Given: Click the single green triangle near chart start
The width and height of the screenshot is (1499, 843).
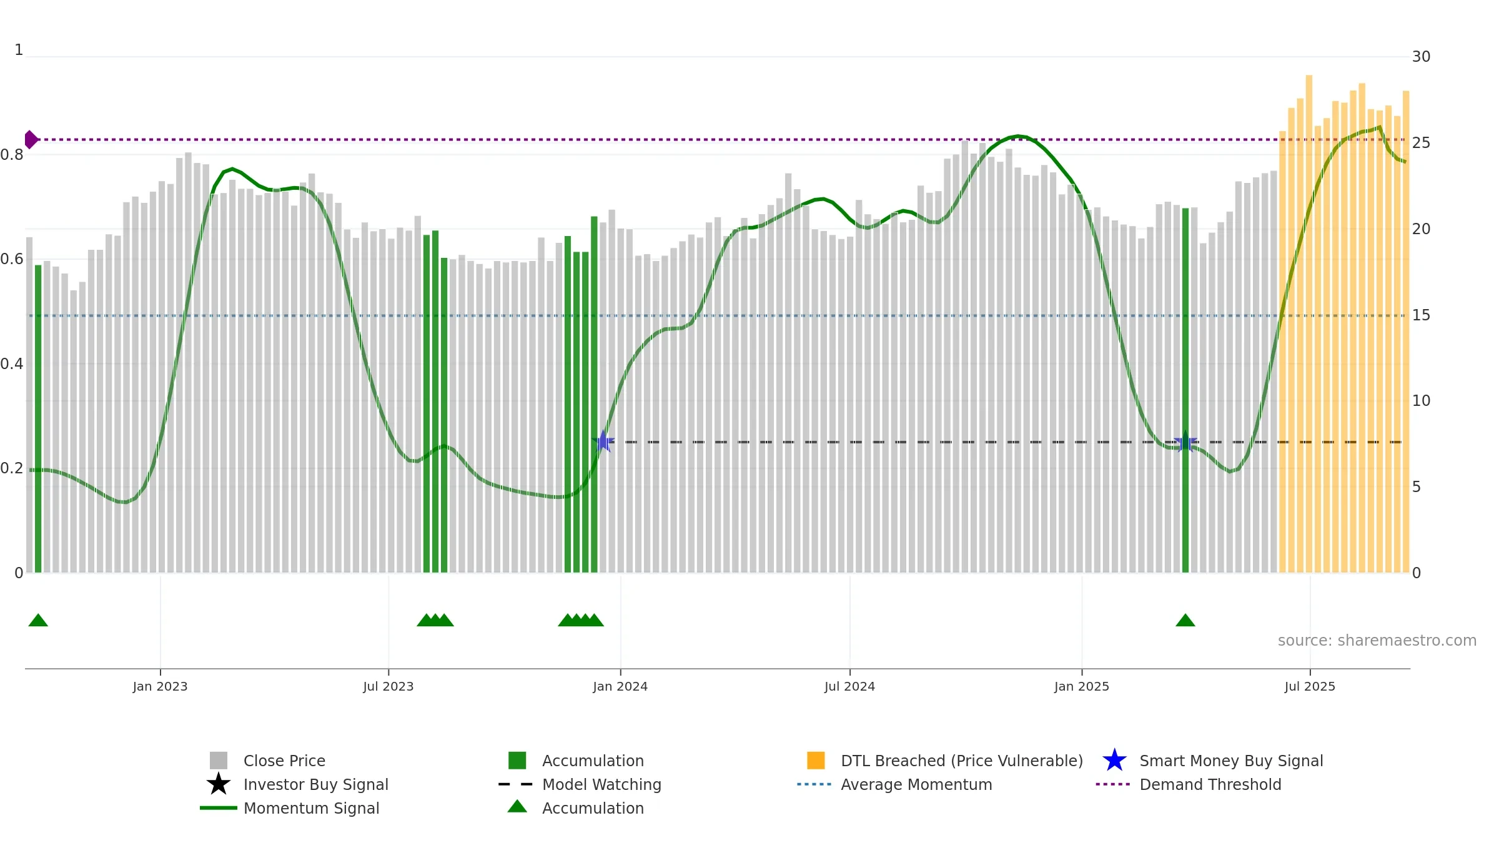Looking at the screenshot, I should [38, 620].
